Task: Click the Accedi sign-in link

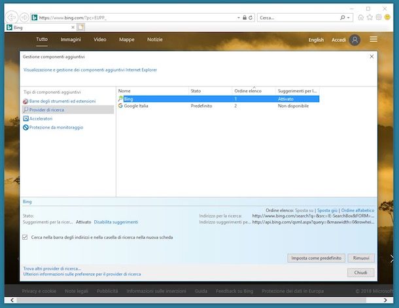Action: (338, 40)
